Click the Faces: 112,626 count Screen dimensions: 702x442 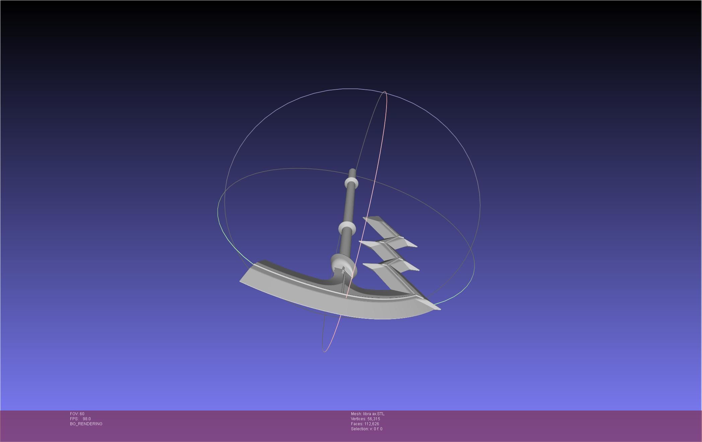click(x=365, y=424)
